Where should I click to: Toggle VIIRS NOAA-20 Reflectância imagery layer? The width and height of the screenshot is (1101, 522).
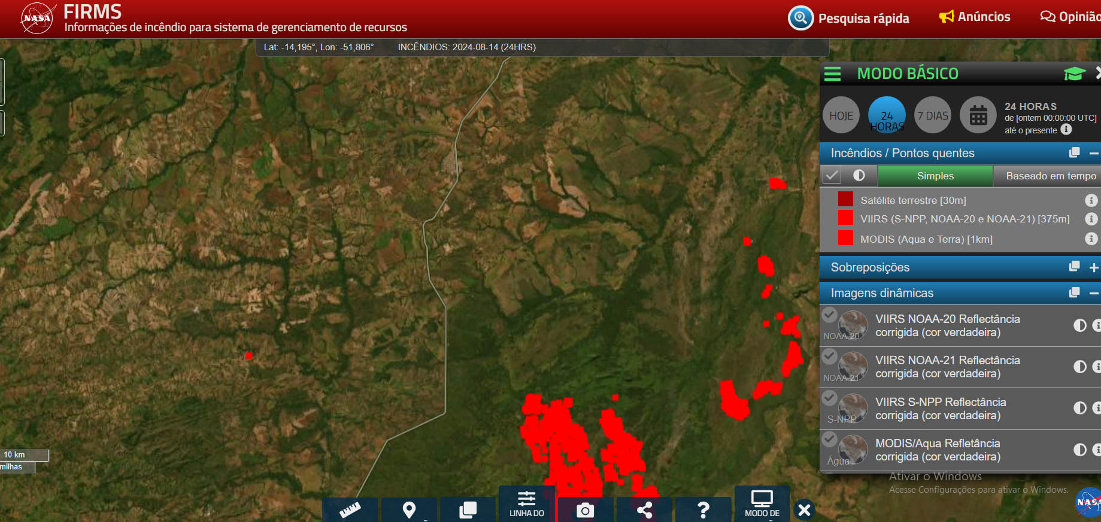coord(830,315)
